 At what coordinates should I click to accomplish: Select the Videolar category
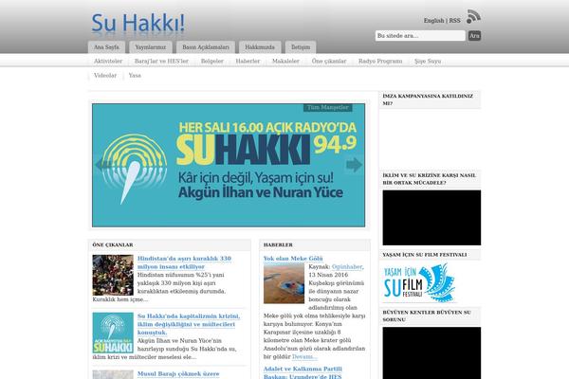click(x=105, y=76)
